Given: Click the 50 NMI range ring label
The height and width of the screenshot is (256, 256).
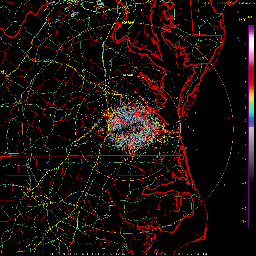Looking at the screenshot, I should point(128,75).
